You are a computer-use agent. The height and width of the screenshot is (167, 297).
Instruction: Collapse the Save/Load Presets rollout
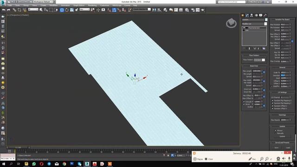[282, 142]
